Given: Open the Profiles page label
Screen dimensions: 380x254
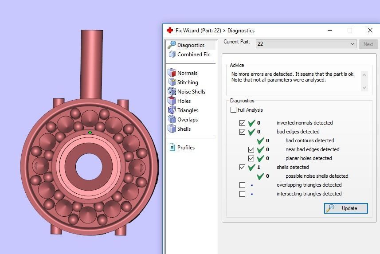Looking at the screenshot, I should [x=186, y=147].
